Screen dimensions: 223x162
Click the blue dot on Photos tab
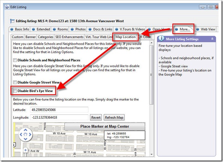pos(72,29)
